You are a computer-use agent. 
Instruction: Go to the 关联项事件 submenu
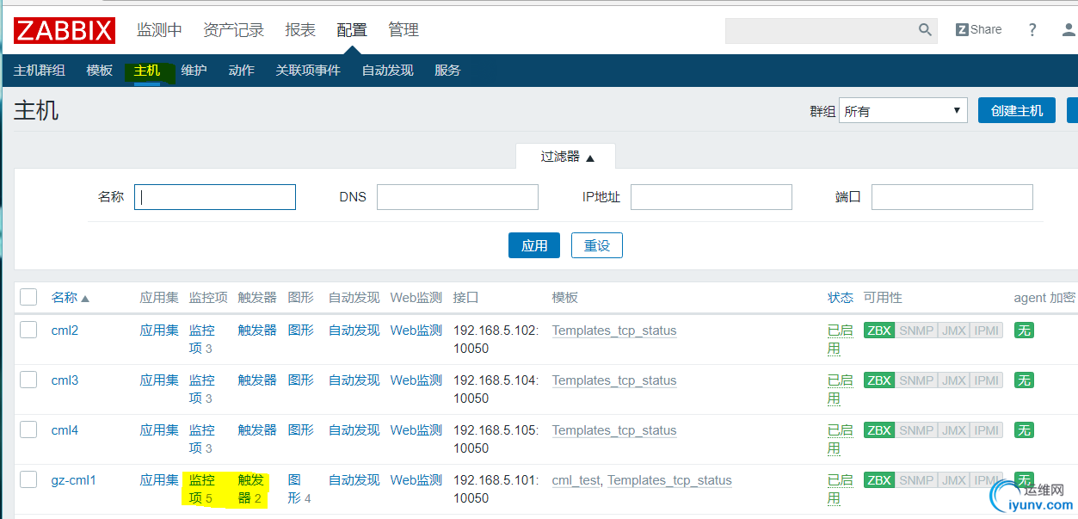coord(308,71)
